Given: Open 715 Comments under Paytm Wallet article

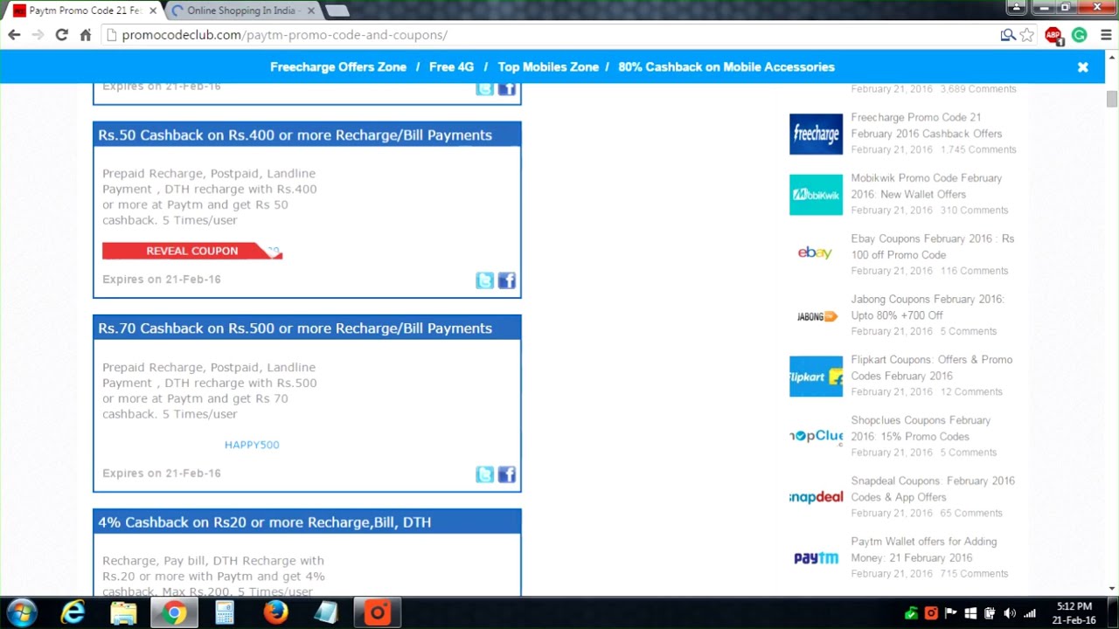Looking at the screenshot, I should click(x=974, y=574).
